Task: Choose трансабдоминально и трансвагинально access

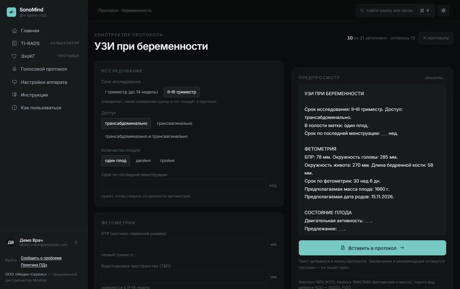Action: click(x=146, y=136)
